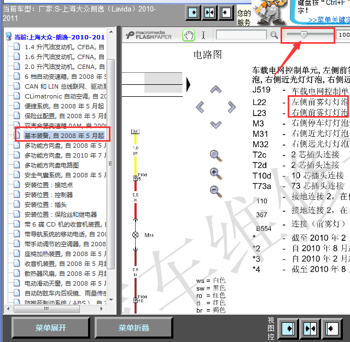Click the black arrow marker beside the gray box
Viewport: 350px width, 342px height.
coord(188,85)
